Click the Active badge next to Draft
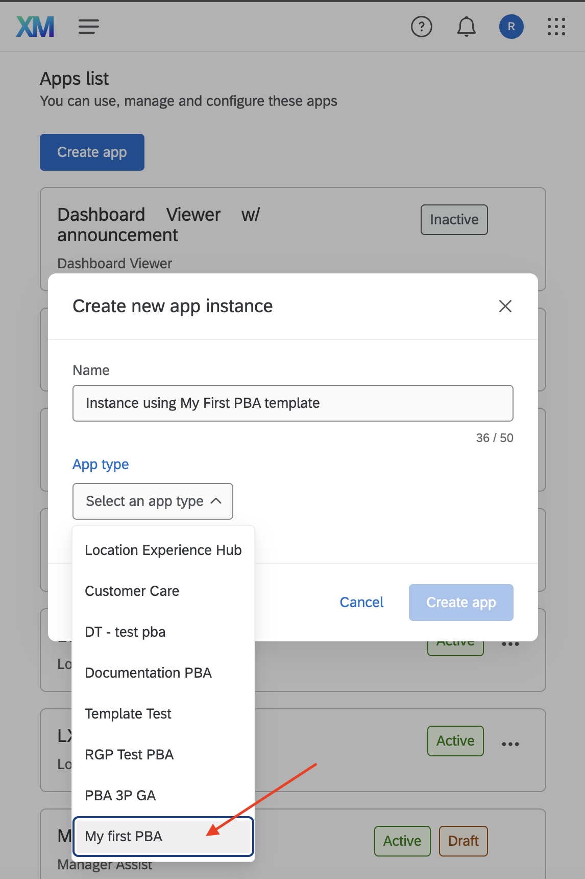 [x=402, y=841]
